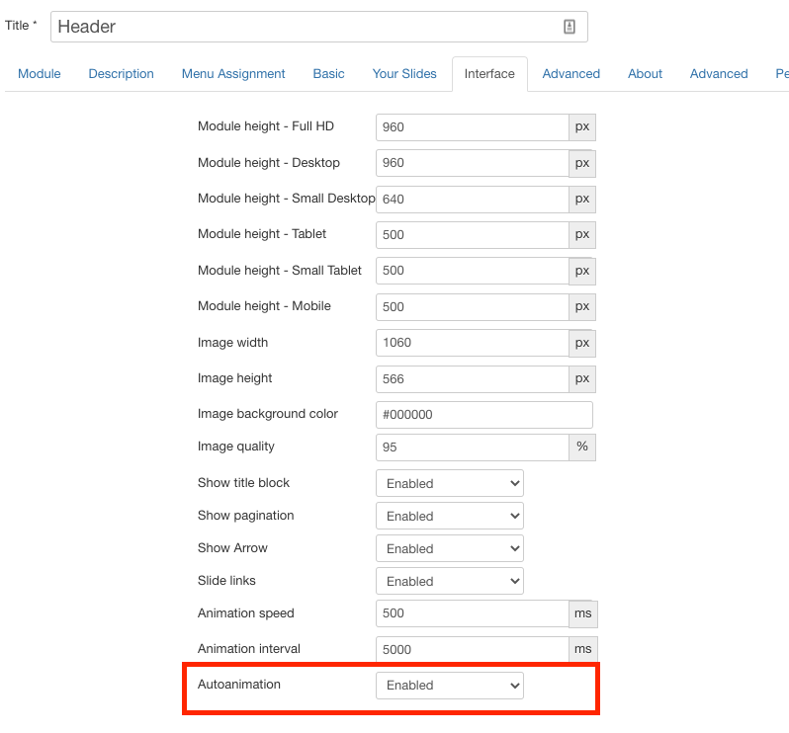Edit the Image width field
This screenshot has width=789, height=733.
(472, 343)
